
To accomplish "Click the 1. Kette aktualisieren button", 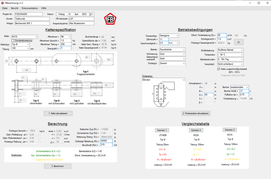I will (58, 113).
